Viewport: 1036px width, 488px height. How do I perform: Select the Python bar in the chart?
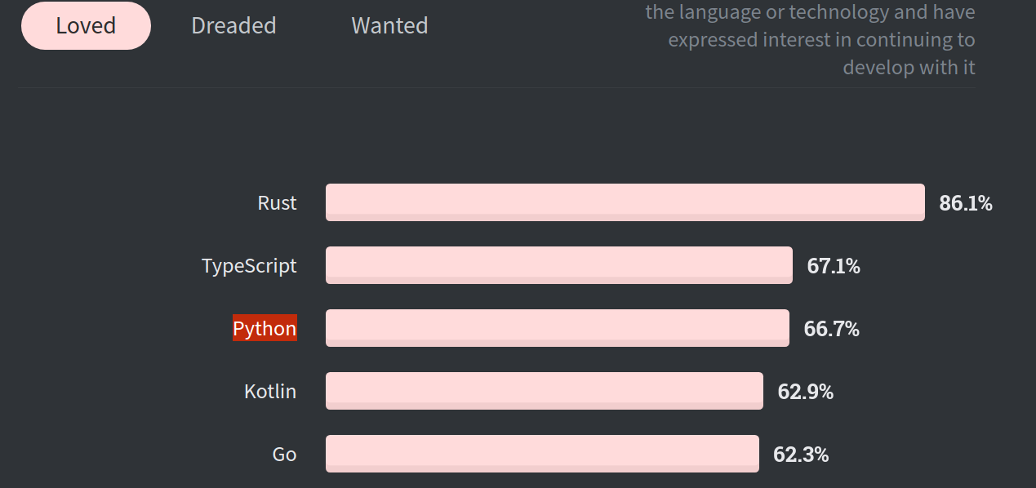[x=558, y=328]
